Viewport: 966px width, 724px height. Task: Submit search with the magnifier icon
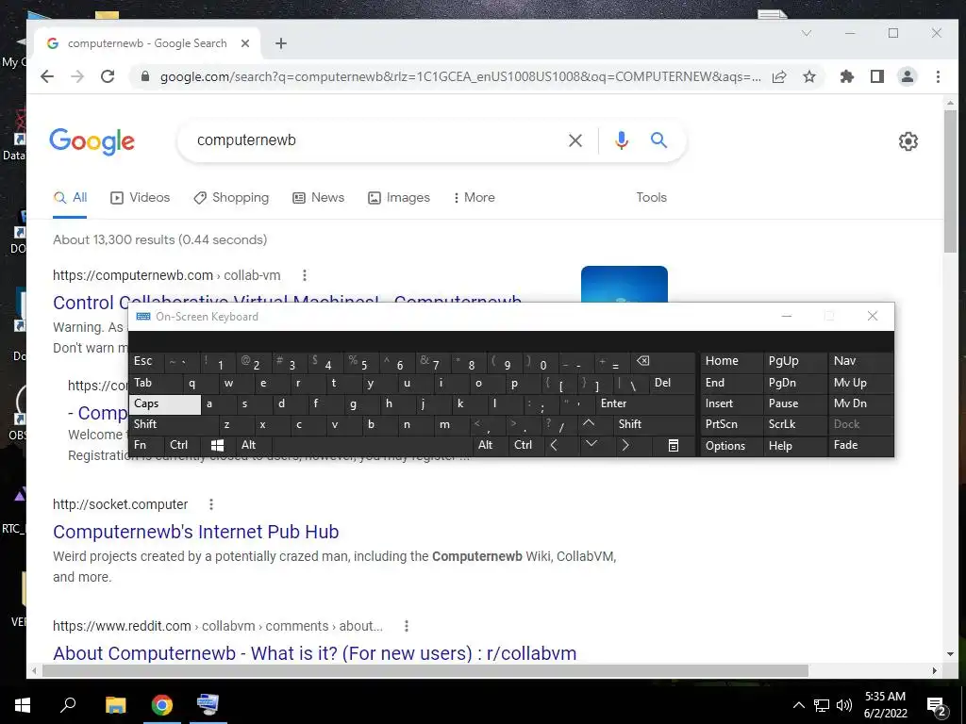pyautogui.click(x=659, y=140)
